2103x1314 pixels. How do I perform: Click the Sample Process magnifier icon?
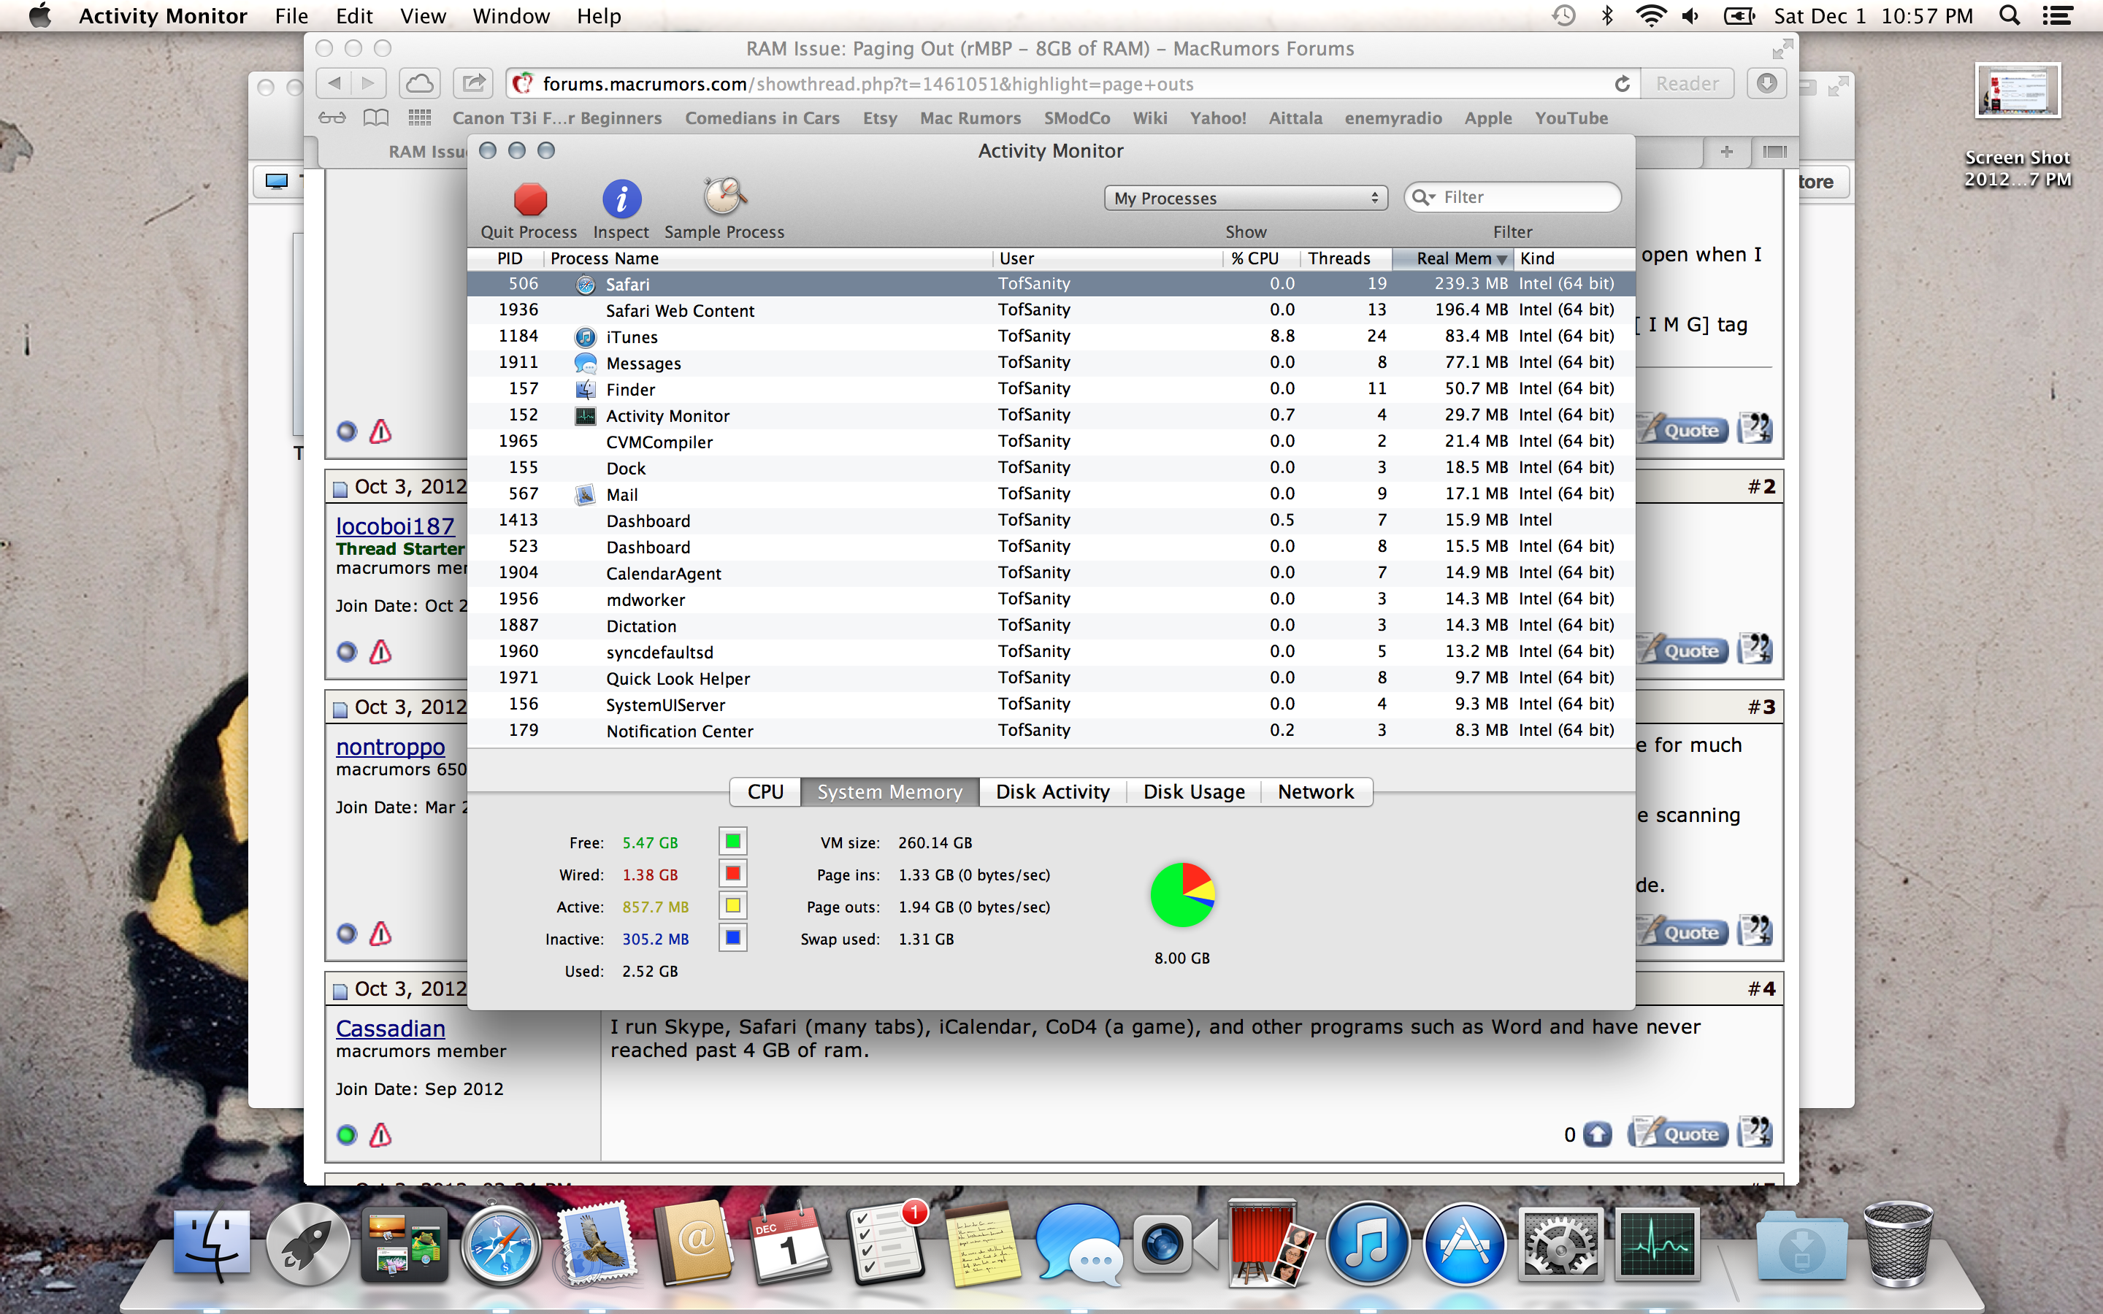pos(724,197)
